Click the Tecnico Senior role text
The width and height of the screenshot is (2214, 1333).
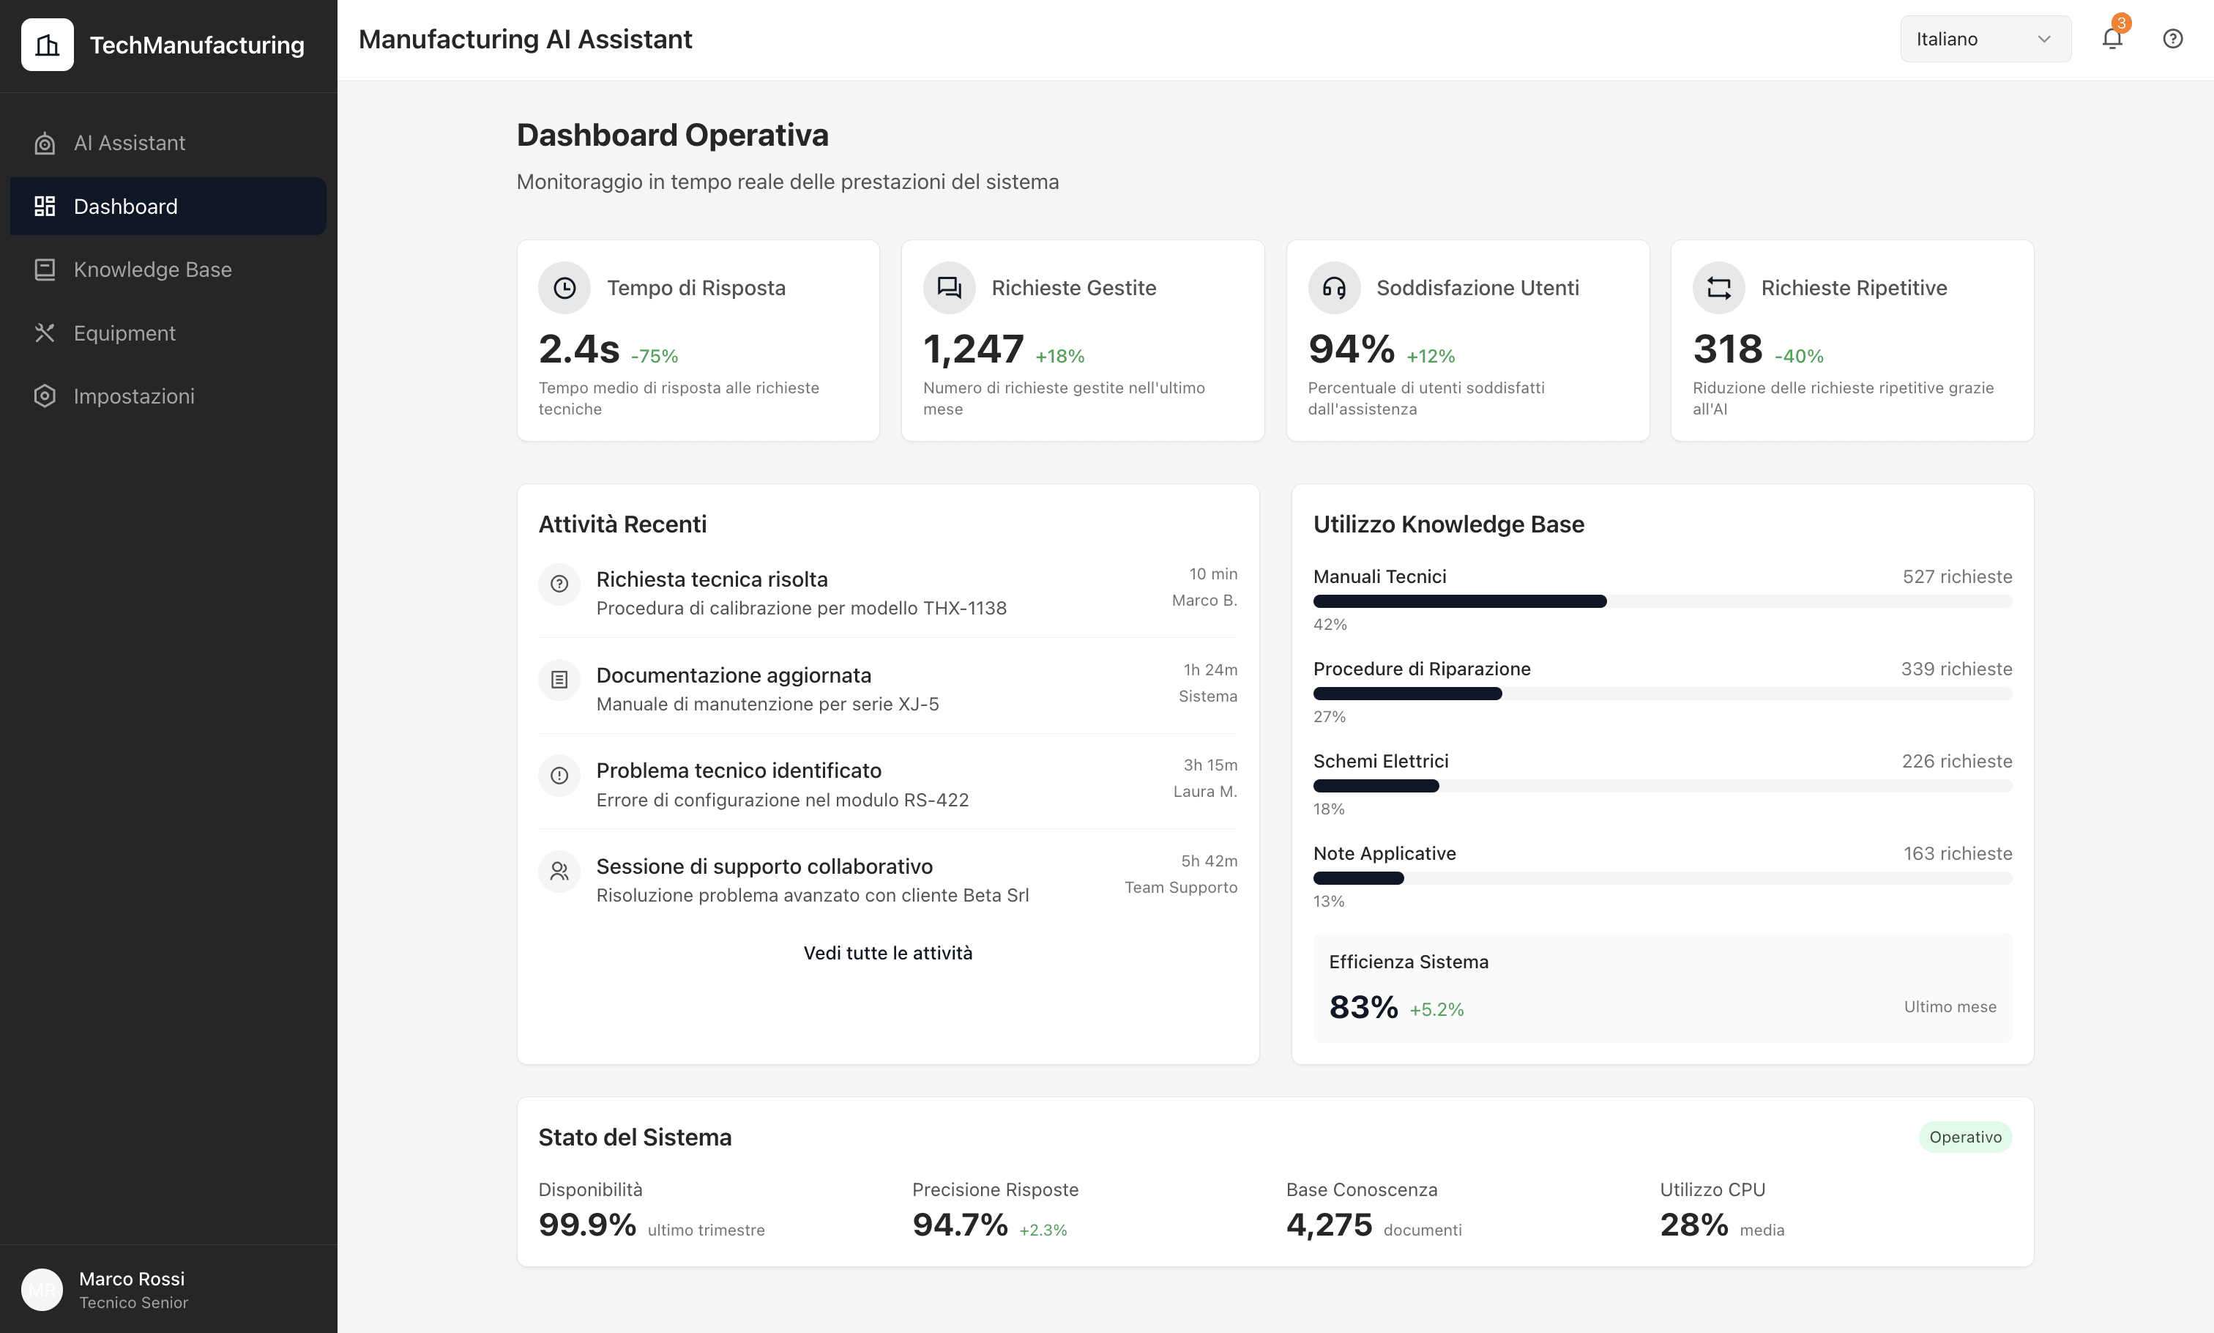[x=134, y=1302]
